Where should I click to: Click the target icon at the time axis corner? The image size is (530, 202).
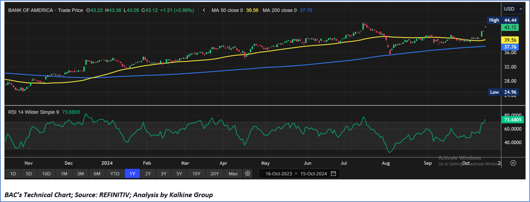click(513, 163)
